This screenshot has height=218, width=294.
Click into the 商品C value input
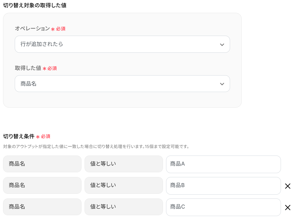(x=223, y=207)
